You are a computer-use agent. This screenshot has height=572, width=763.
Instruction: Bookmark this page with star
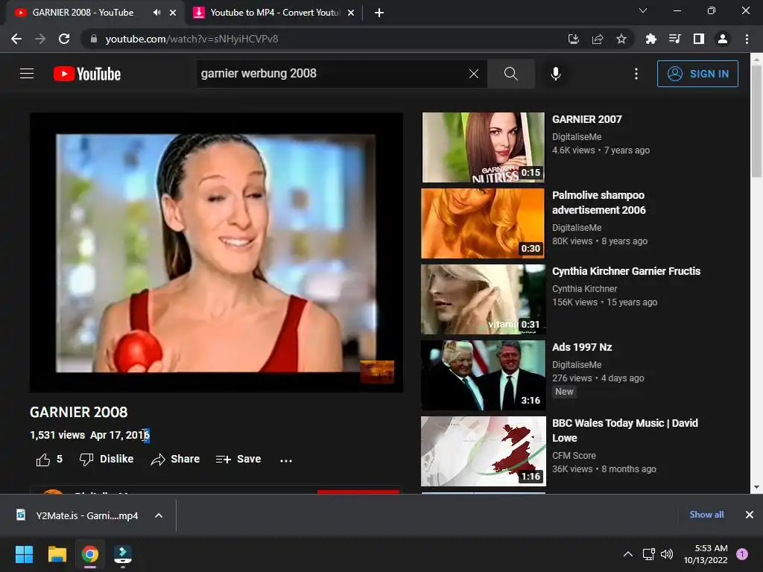621,39
